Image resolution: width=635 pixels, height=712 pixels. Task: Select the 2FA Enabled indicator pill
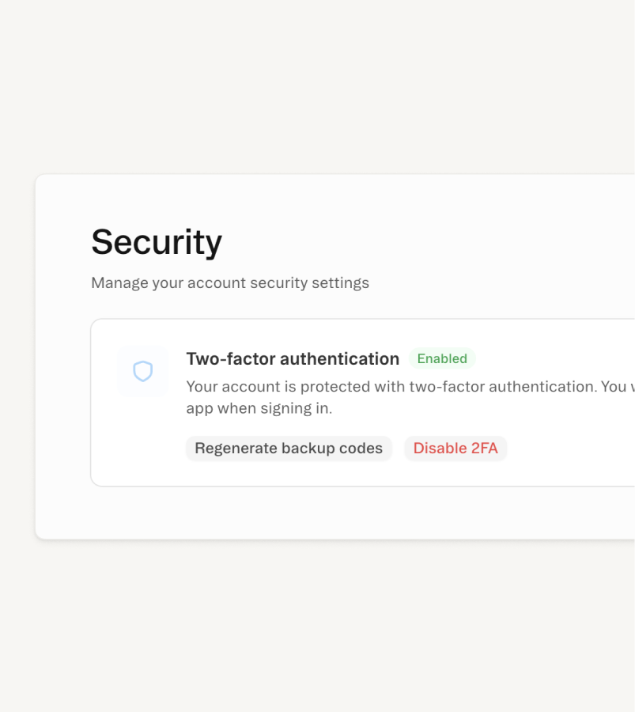[442, 358]
